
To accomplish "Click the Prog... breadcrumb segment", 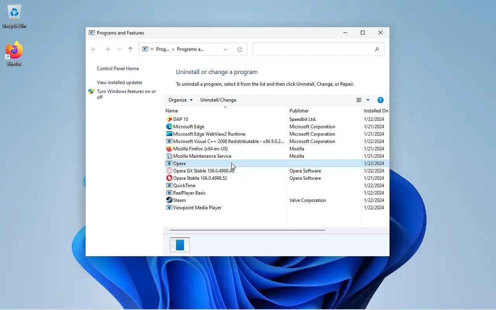I will pos(163,49).
